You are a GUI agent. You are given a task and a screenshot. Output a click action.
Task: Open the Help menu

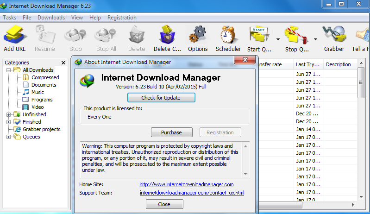95,18
